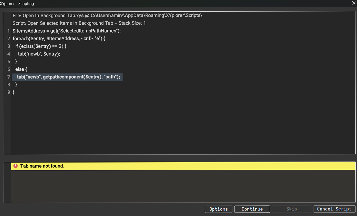Select the "Tab name not found." error message

tap(42, 166)
